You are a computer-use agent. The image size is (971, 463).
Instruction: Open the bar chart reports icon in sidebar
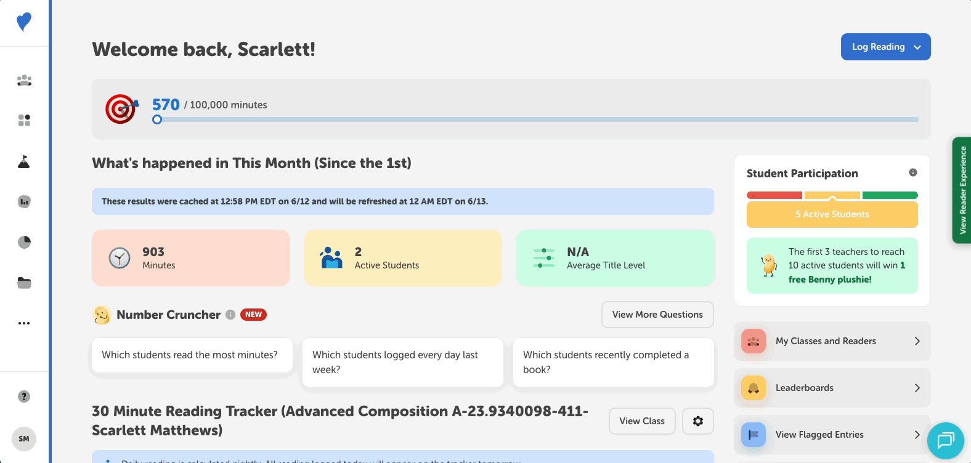point(24,201)
